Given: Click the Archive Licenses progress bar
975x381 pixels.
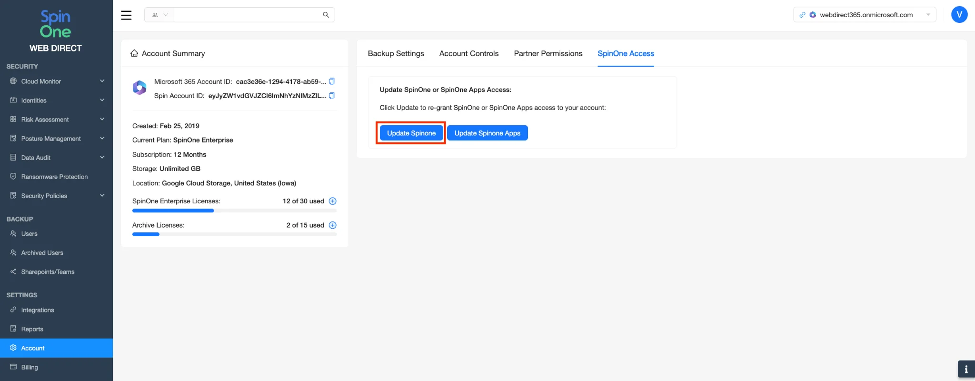Looking at the screenshot, I should 234,234.
